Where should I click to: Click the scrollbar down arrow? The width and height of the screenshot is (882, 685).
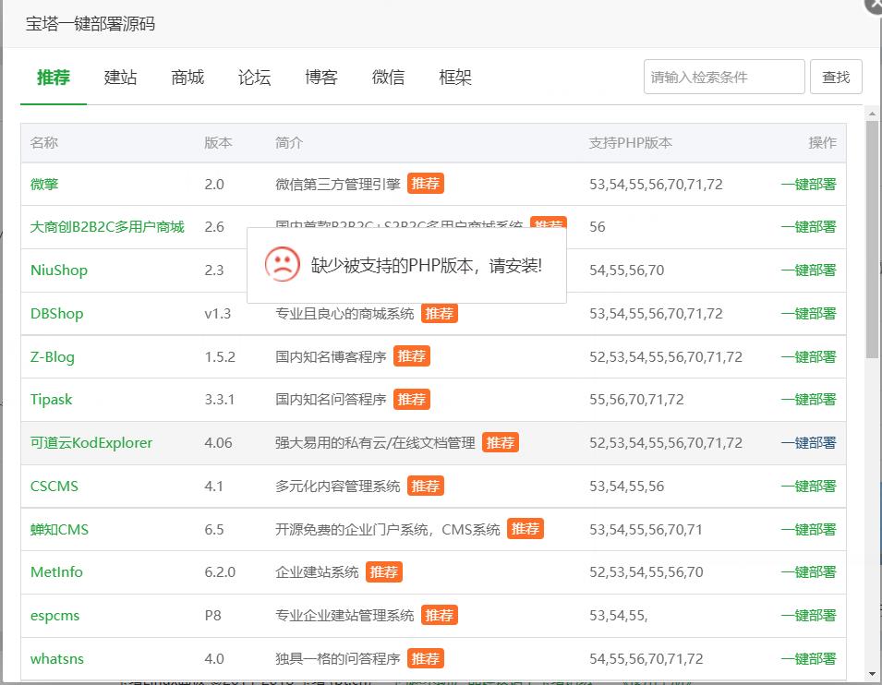(x=872, y=673)
